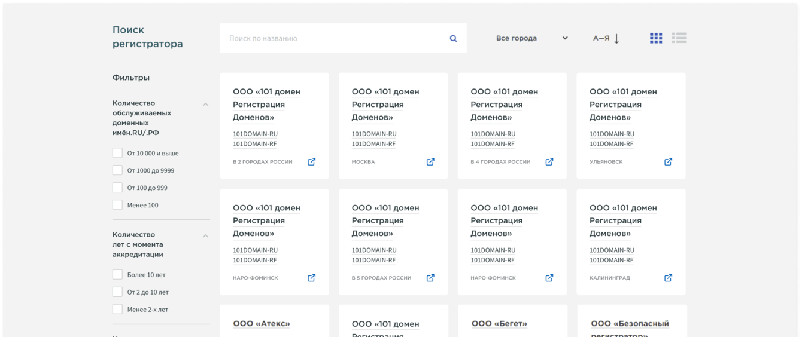The height and width of the screenshot is (337, 802).
Task: Toggle the А–Я alphabetical sort order
Action: click(x=606, y=38)
